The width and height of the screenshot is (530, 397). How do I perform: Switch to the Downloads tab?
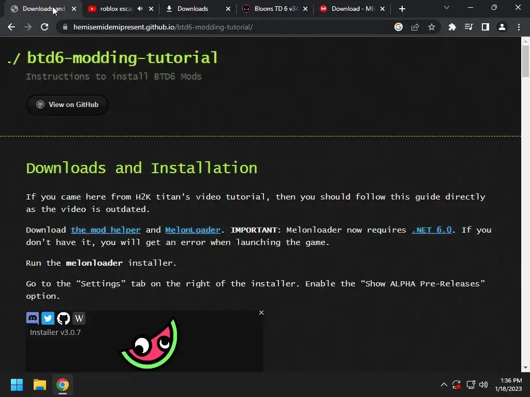pos(193,9)
